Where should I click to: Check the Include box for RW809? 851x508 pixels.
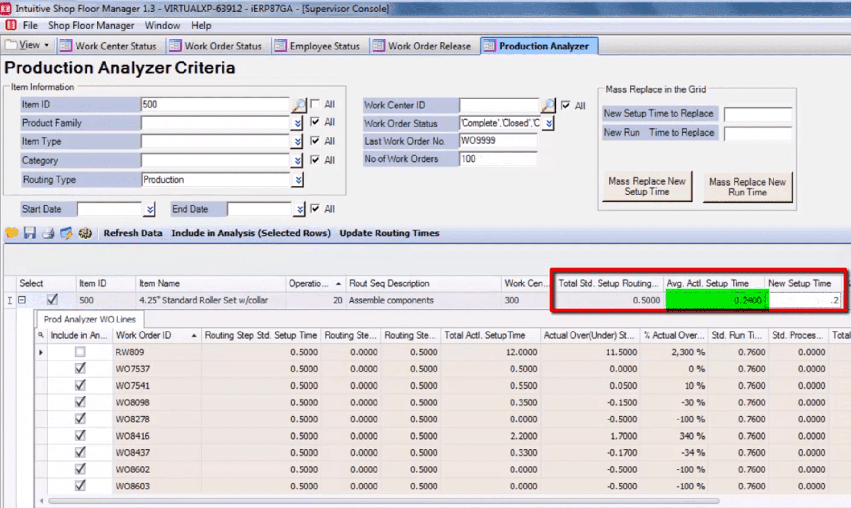(x=80, y=352)
